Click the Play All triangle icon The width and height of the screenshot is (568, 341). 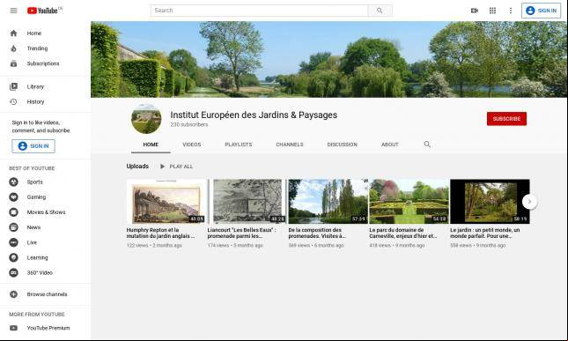(x=162, y=167)
